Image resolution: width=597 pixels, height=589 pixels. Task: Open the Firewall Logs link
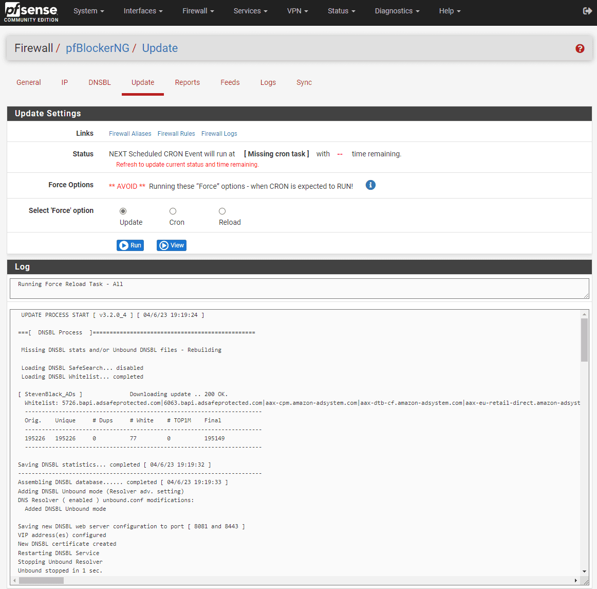pyautogui.click(x=219, y=134)
